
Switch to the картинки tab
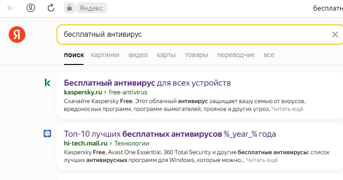(x=105, y=55)
